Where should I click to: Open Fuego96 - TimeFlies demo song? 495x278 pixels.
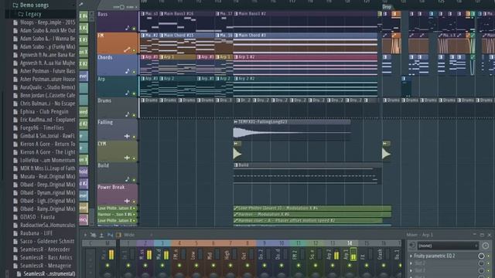click(42, 127)
